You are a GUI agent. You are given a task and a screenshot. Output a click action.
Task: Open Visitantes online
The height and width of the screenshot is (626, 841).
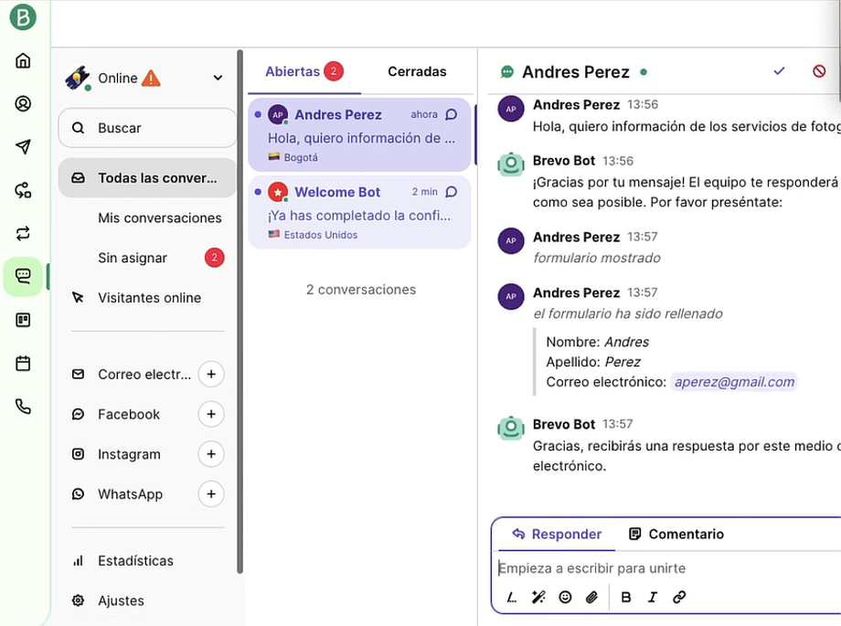coord(147,298)
